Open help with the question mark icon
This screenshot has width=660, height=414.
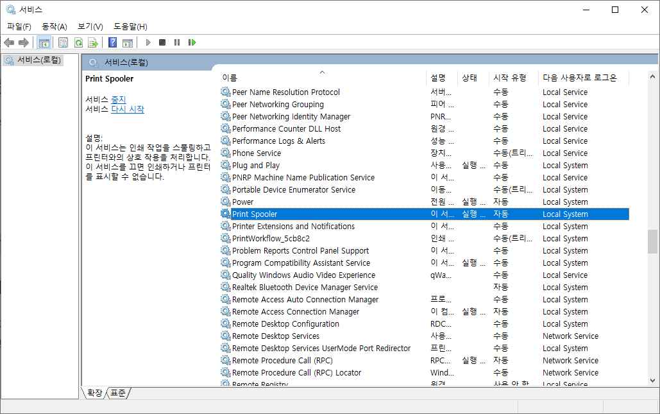point(112,42)
